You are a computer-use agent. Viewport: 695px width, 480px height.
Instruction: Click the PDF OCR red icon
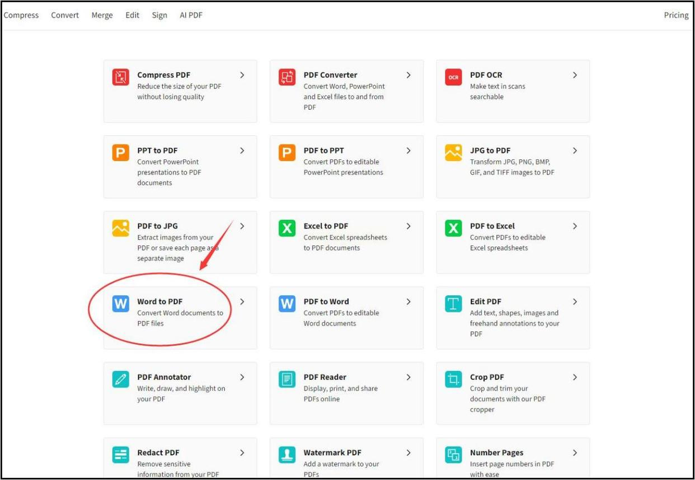coord(453,77)
